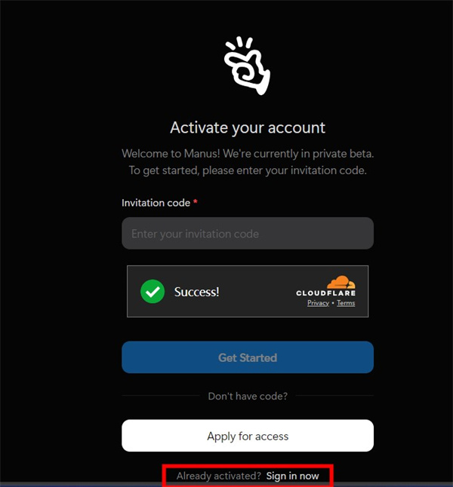The image size is (453, 487).
Task: Click the blue Get Started button
Action: 248,357
